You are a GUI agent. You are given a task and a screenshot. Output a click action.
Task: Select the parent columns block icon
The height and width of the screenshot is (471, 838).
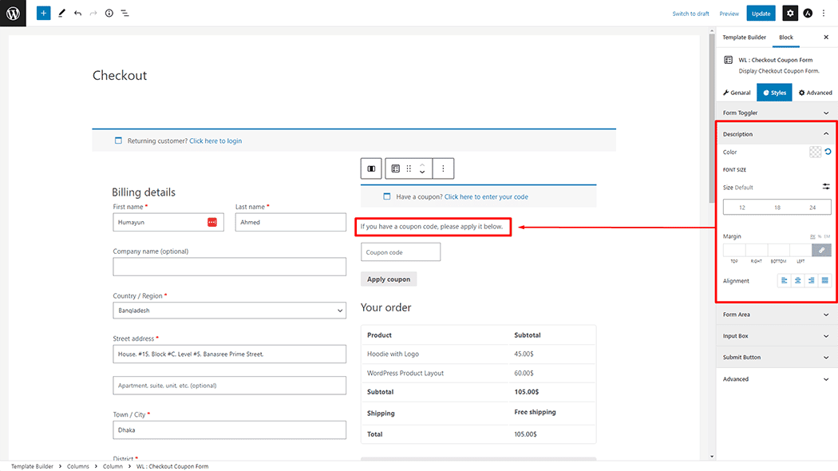point(371,168)
